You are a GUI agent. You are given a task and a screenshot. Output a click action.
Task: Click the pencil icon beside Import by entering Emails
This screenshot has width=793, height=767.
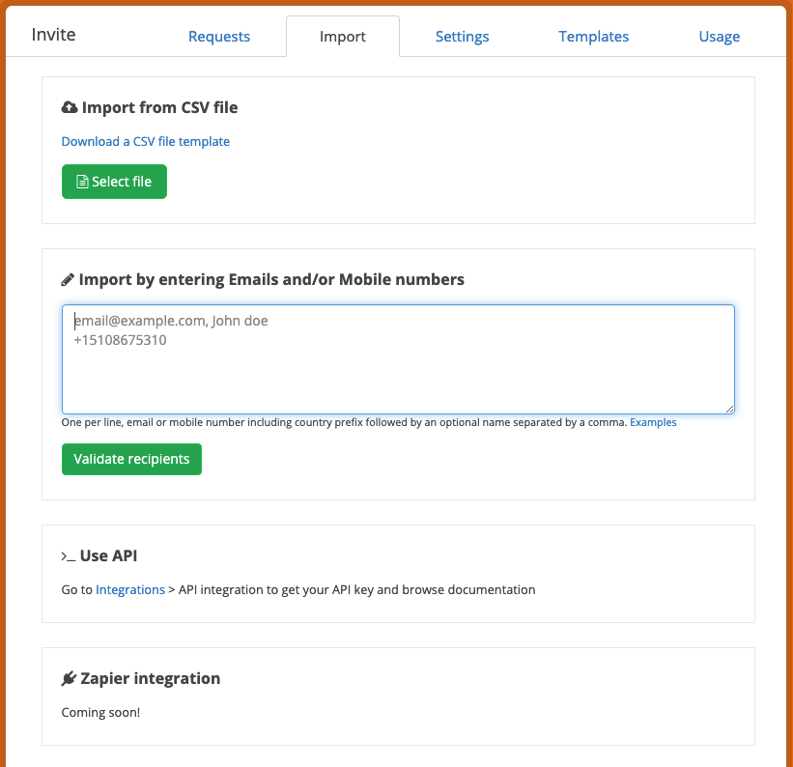pos(68,280)
